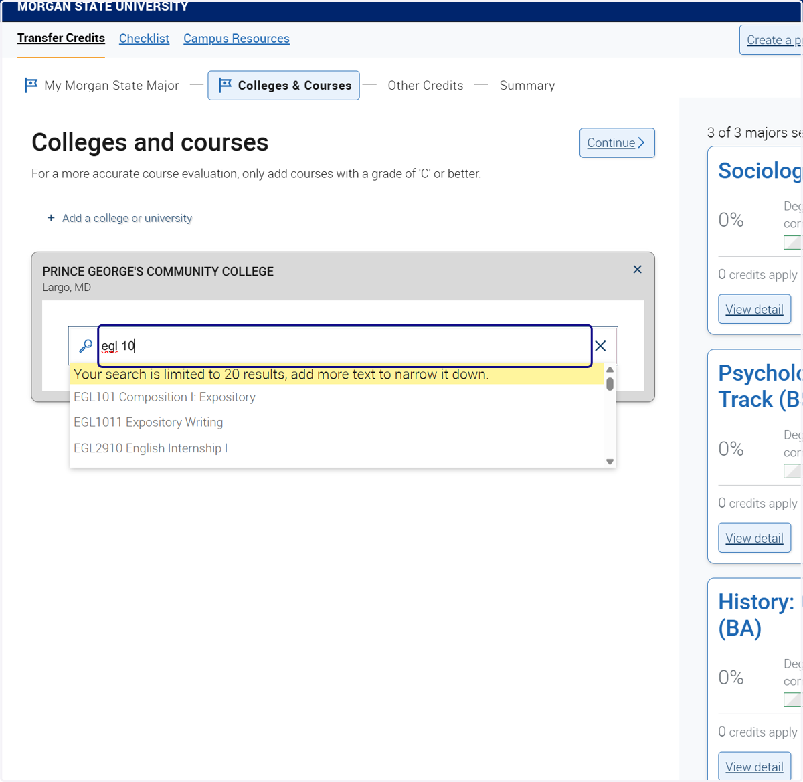Click the flag icon in Colleges & Courses step

tap(225, 85)
